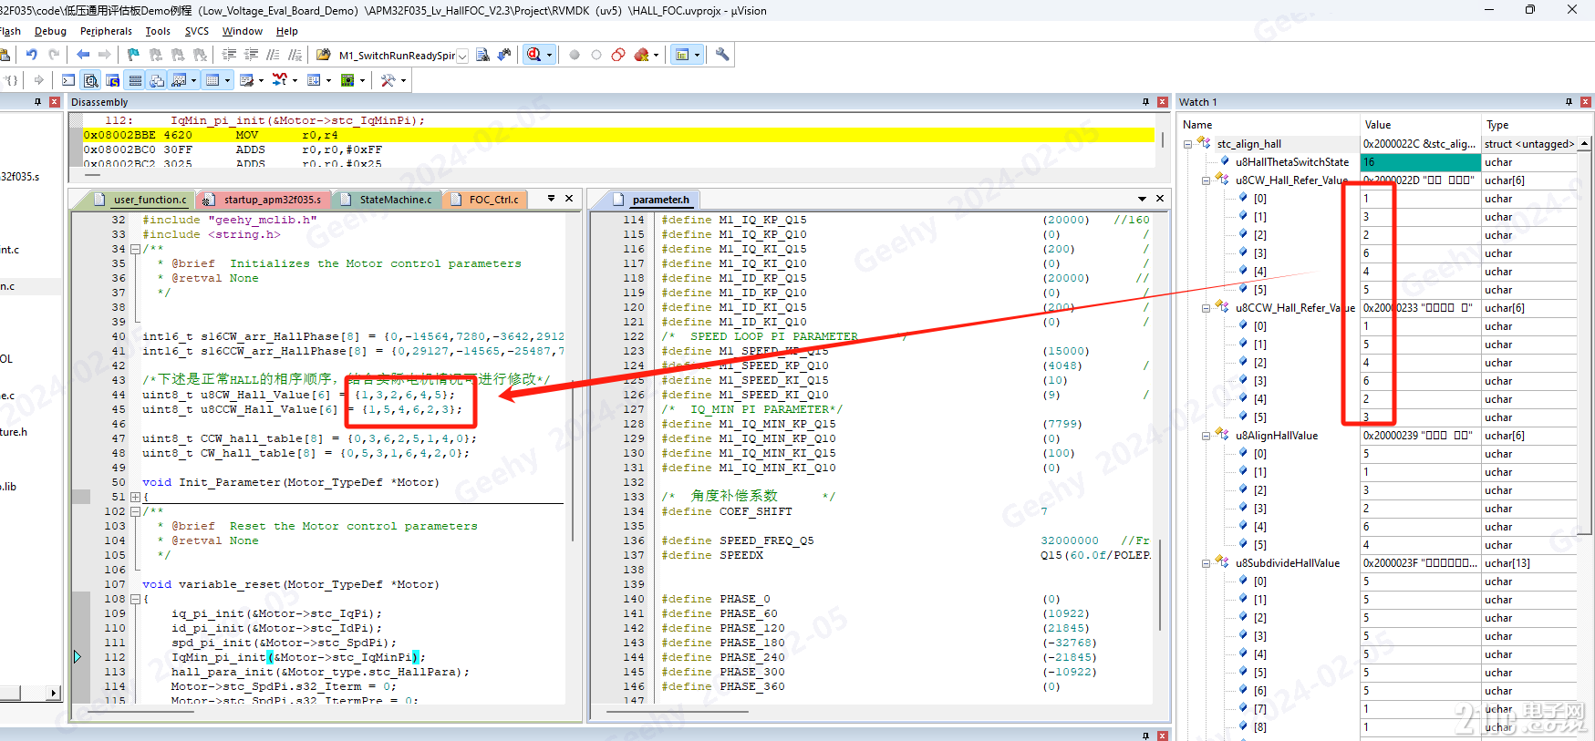Click the Kill All Breakpoints icon
This screenshot has height=741, width=1595.
641,55
